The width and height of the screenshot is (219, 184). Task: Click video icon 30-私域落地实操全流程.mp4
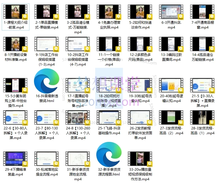click(46, 159)
